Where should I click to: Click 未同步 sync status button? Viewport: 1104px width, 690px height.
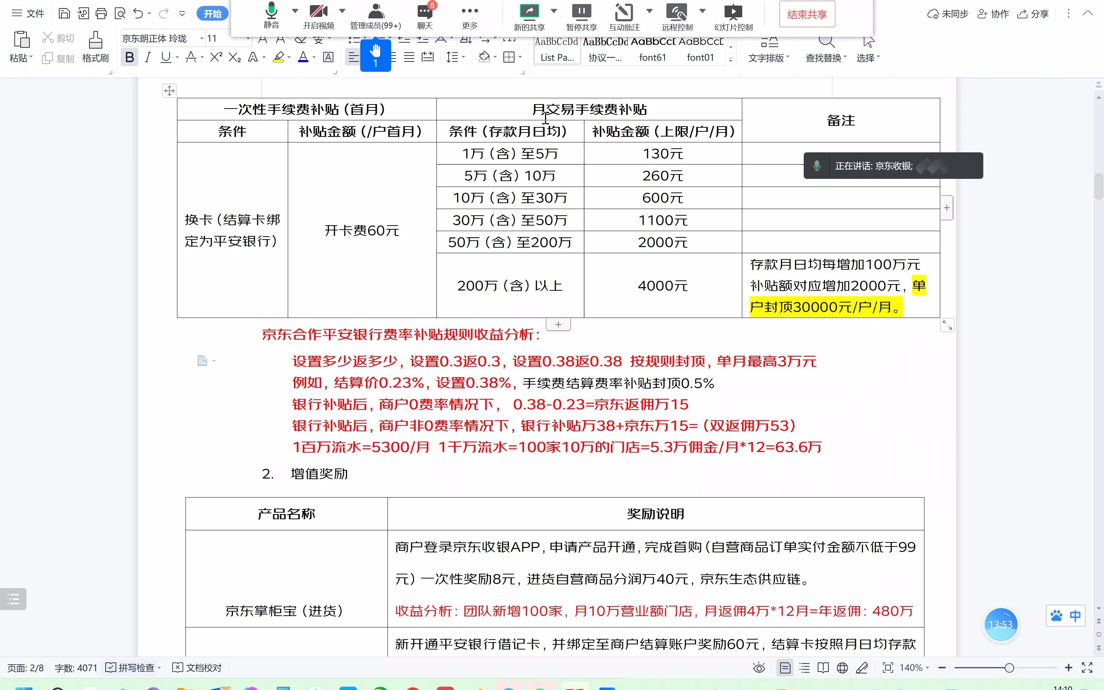click(948, 14)
